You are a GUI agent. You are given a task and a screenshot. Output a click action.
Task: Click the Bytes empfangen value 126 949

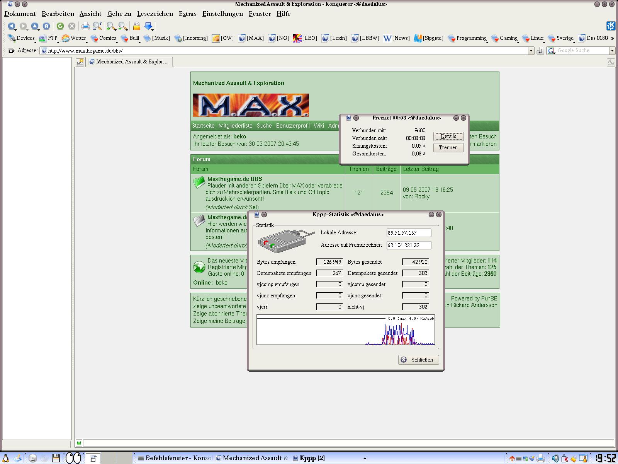tap(329, 262)
